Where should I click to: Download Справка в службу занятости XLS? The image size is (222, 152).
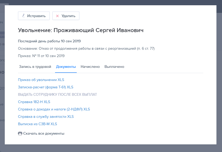46,116
